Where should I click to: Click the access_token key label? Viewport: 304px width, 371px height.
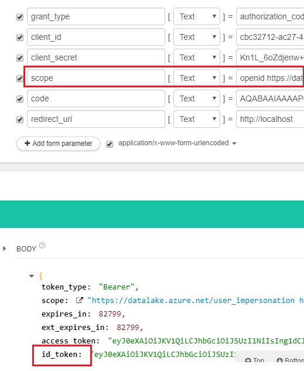[71, 341]
